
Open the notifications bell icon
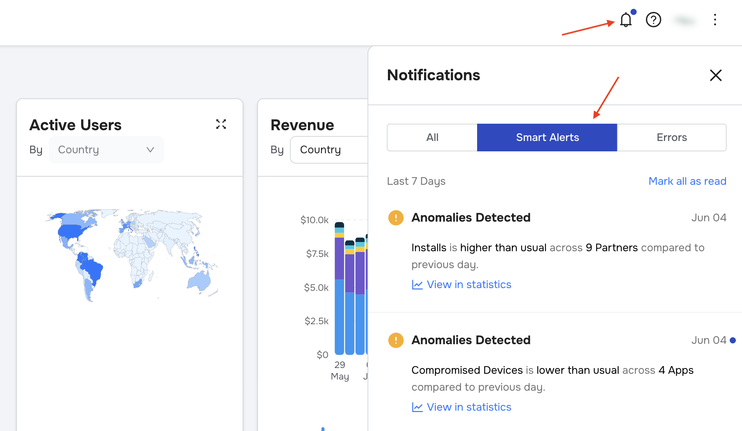(x=626, y=20)
